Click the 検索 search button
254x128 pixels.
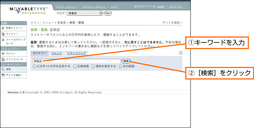point(126,61)
